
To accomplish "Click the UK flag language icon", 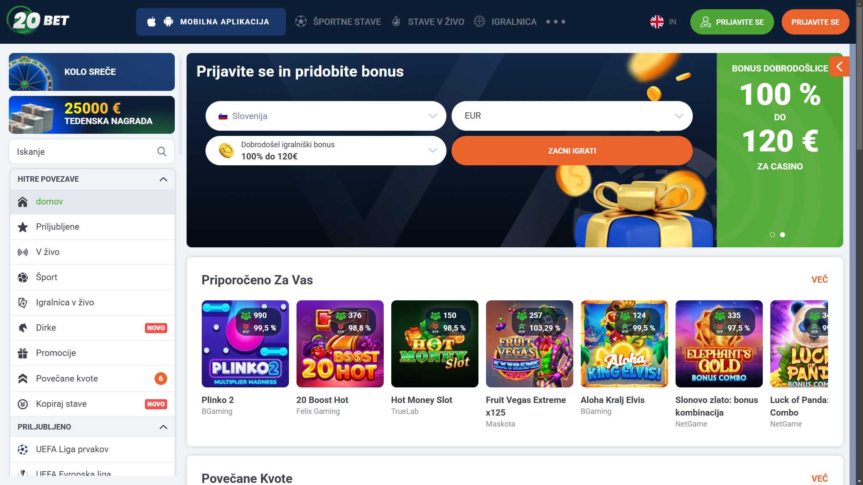I will tap(657, 21).
